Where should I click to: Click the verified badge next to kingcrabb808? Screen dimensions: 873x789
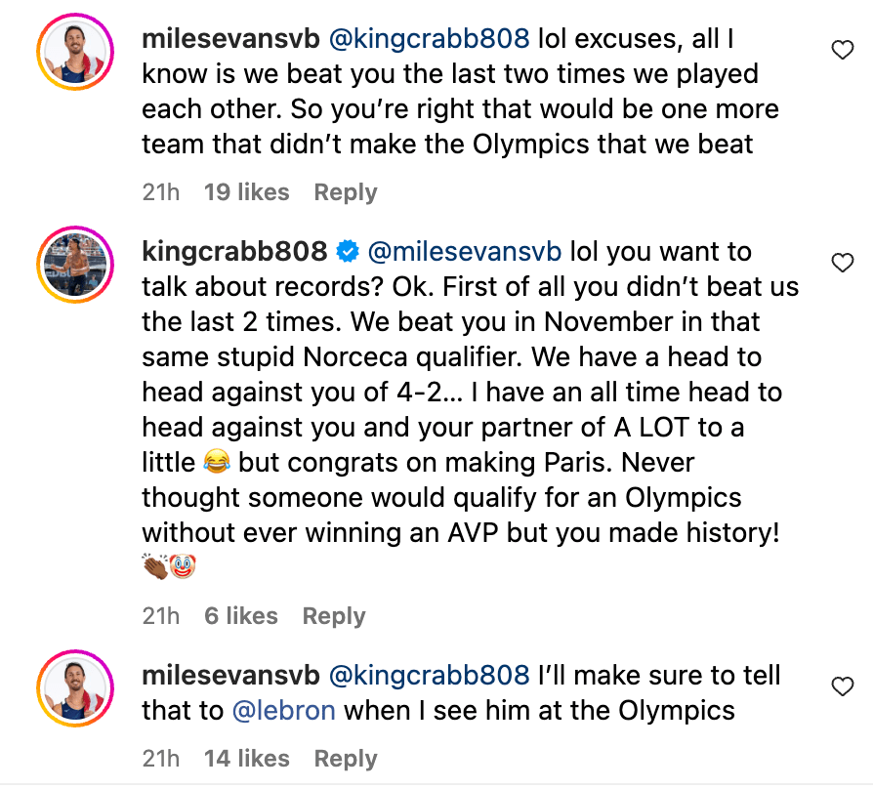point(347,252)
